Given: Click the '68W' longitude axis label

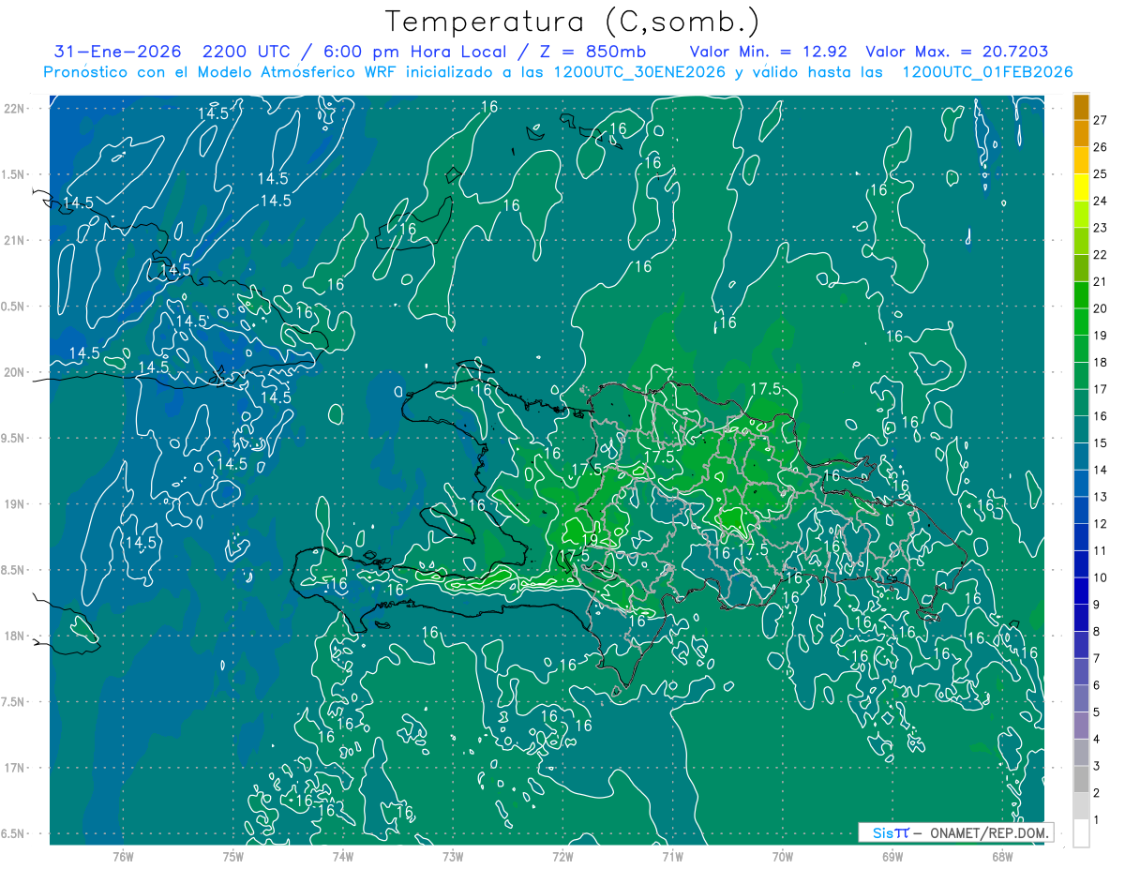Looking at the screenshot, I should click(x=1002, y=856).
